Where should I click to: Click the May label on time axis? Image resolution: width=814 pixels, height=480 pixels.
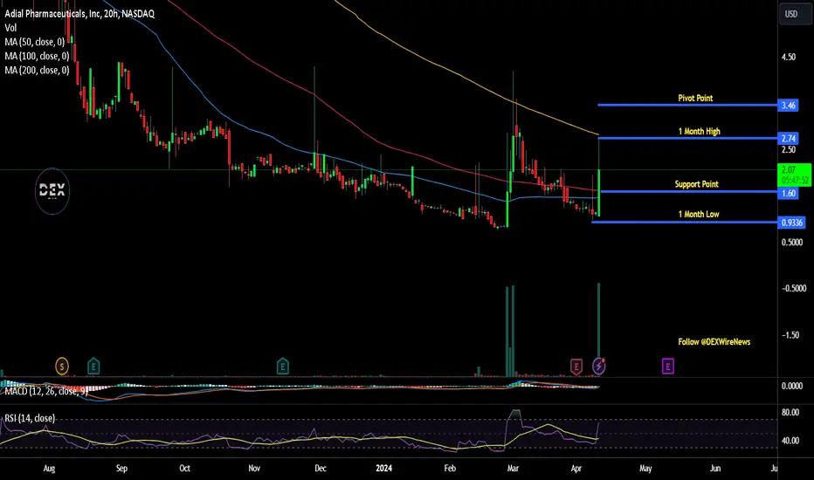645,469
